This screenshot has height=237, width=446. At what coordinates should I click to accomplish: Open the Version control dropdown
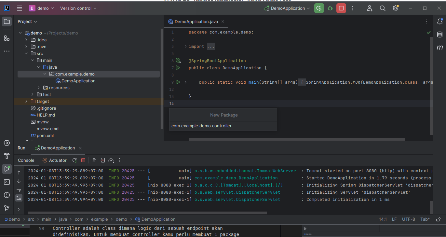pos(78,8)
